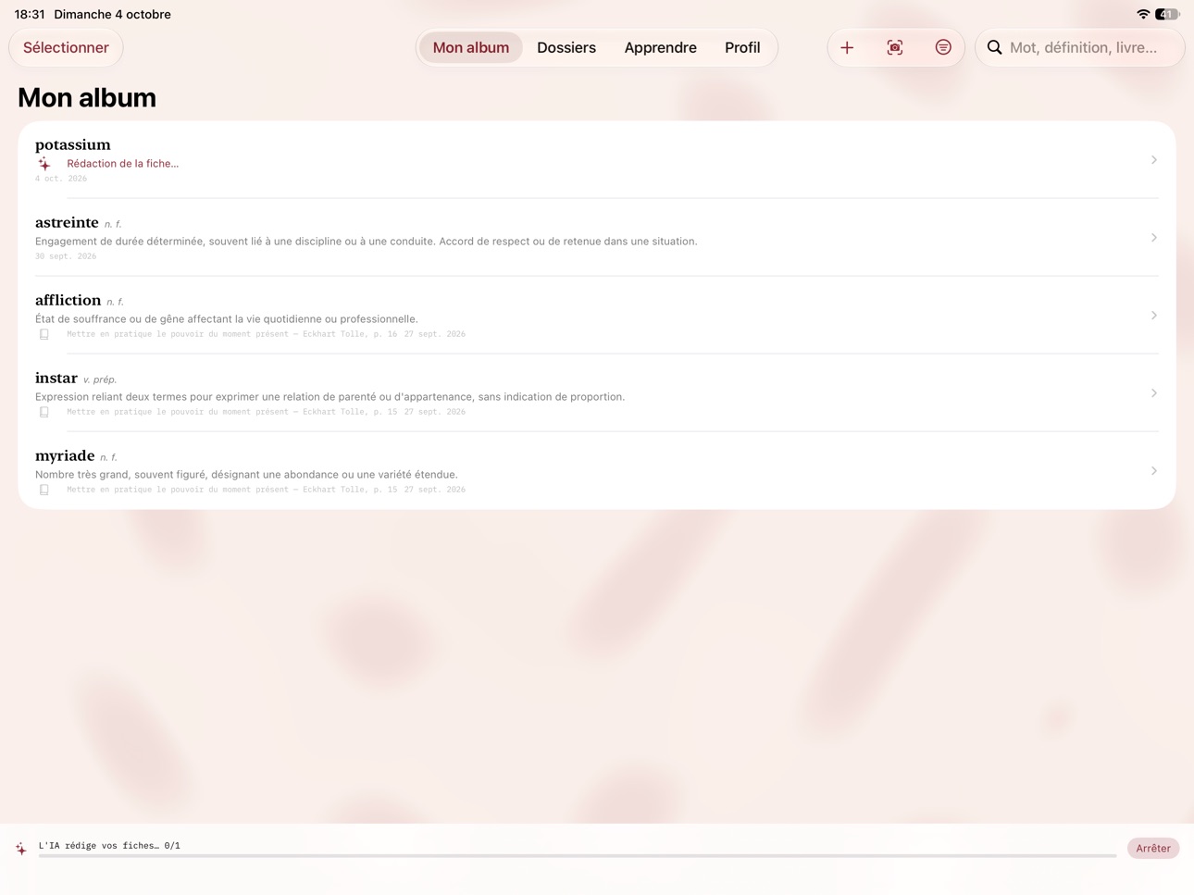Select the word 'affliction'
This screenshot has height=895, width=1194.
tap(68, 300)
